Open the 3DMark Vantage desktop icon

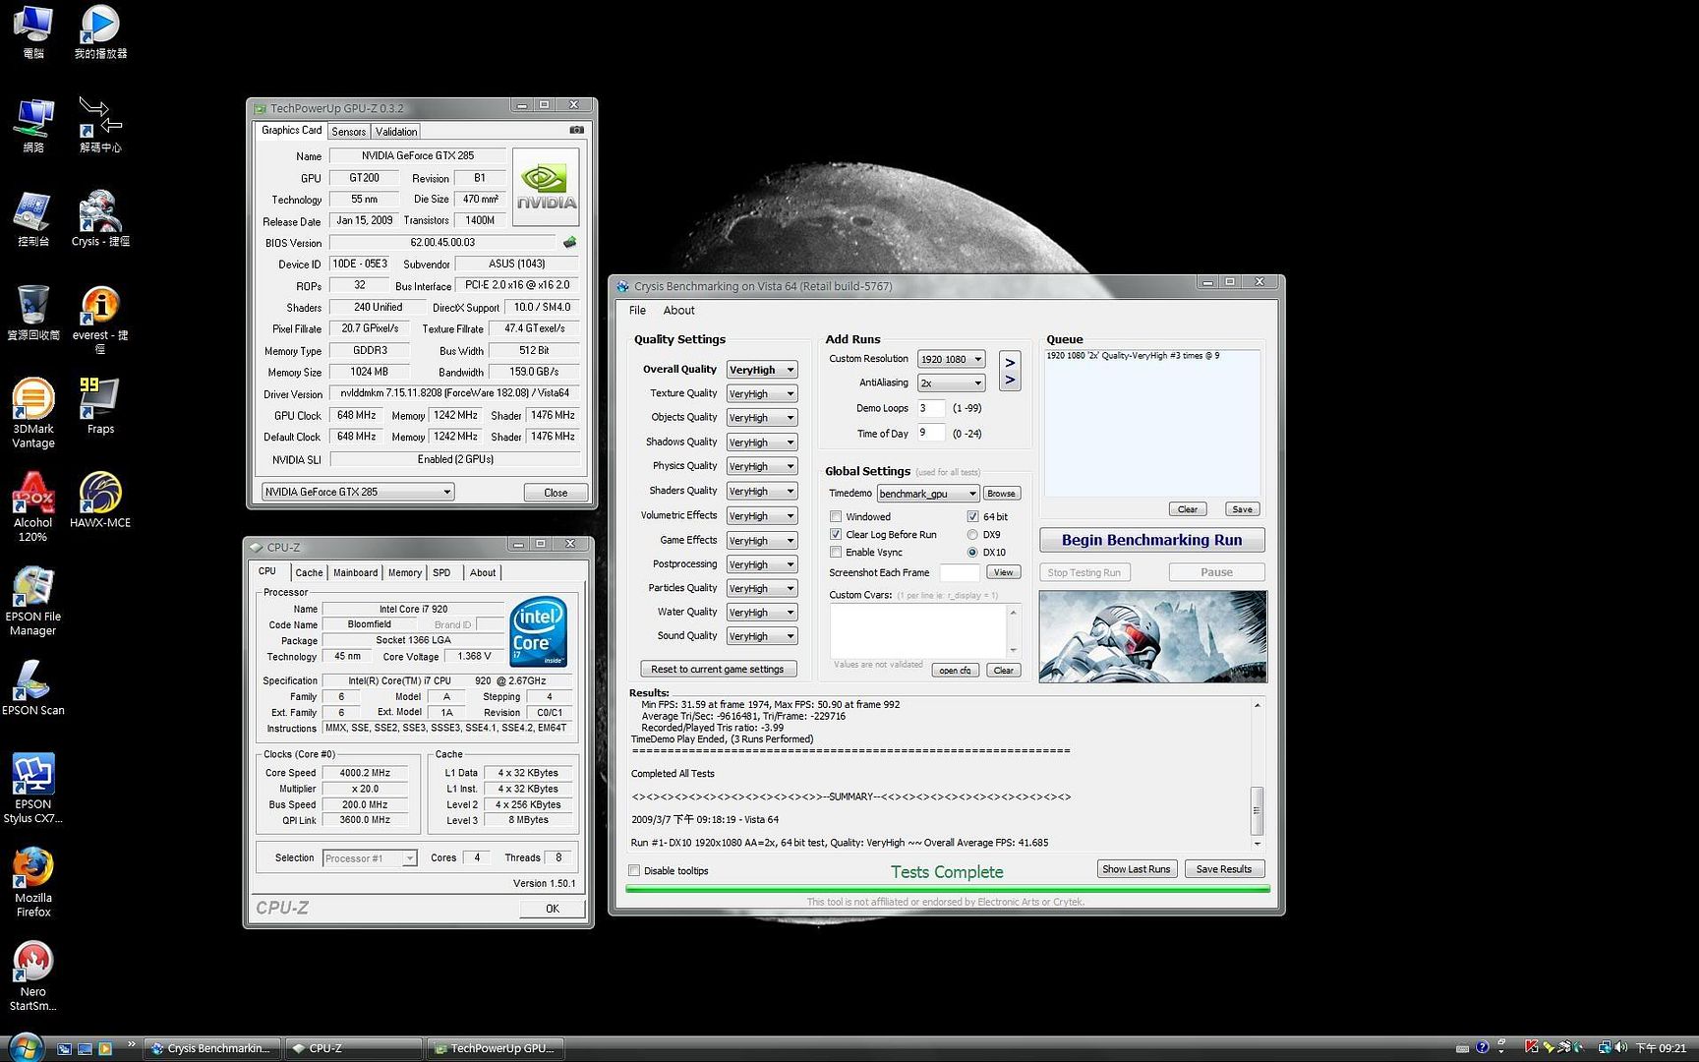[x=32, y=413]
